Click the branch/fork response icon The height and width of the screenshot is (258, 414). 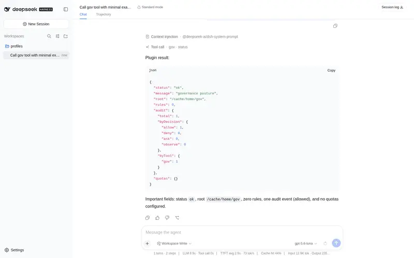177,218
